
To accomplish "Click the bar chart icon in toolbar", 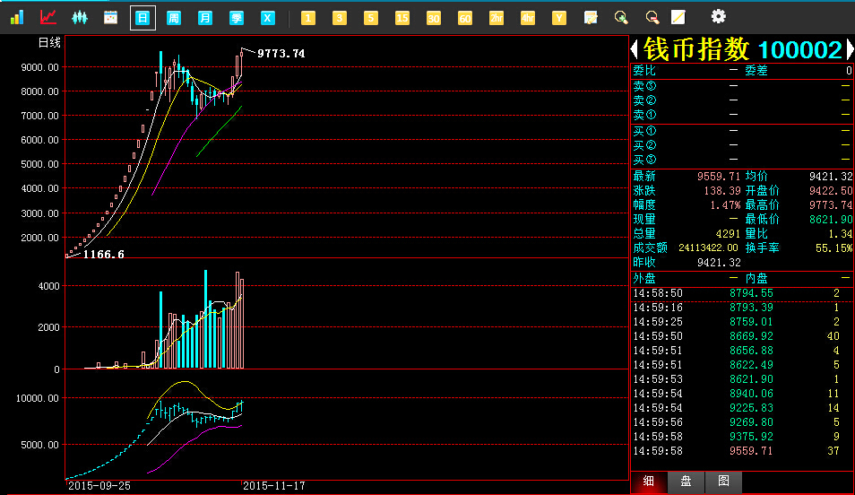I will pyautogui.click(x=17, y=17).
